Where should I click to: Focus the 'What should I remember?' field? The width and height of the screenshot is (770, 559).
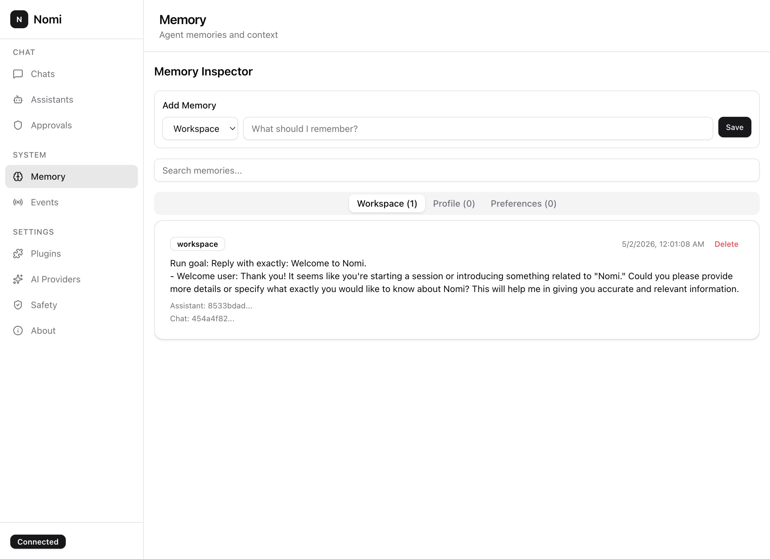pyautogui.click(x=478, y=129)
